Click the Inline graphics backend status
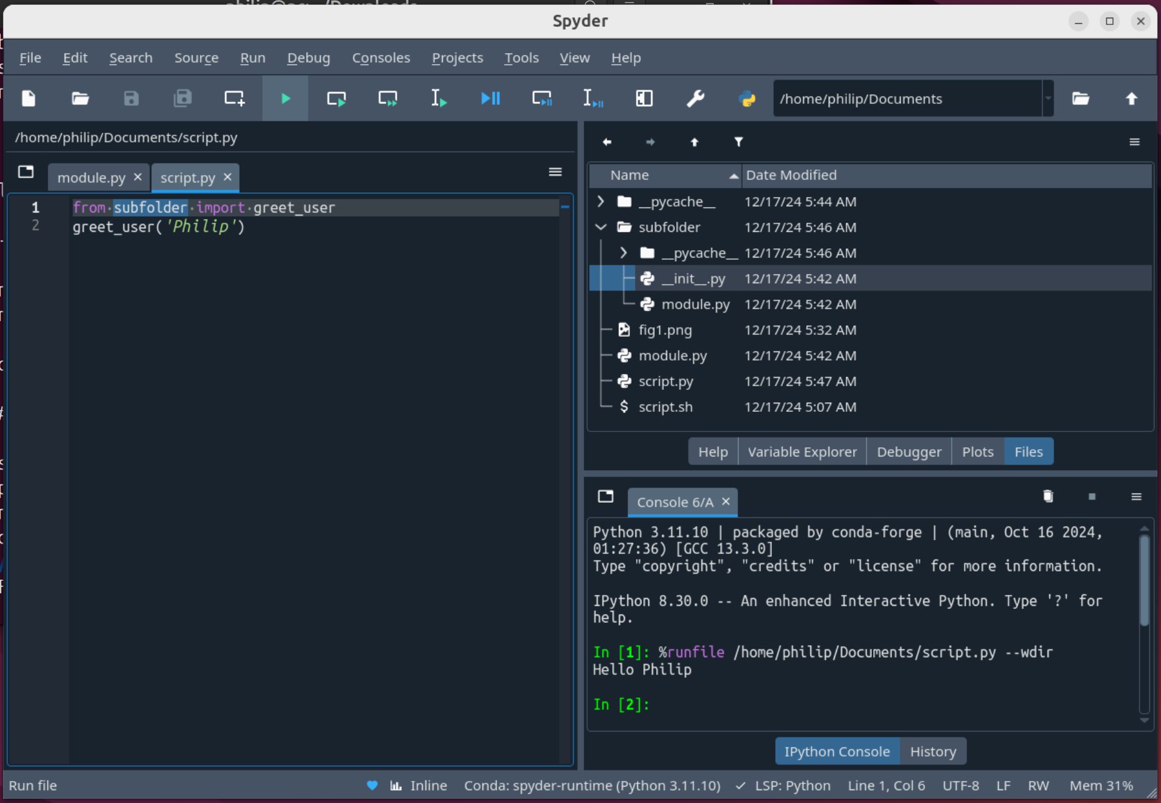Image resolution: width=1161 pixels, height=803 pixels. (x=419, y=786)
